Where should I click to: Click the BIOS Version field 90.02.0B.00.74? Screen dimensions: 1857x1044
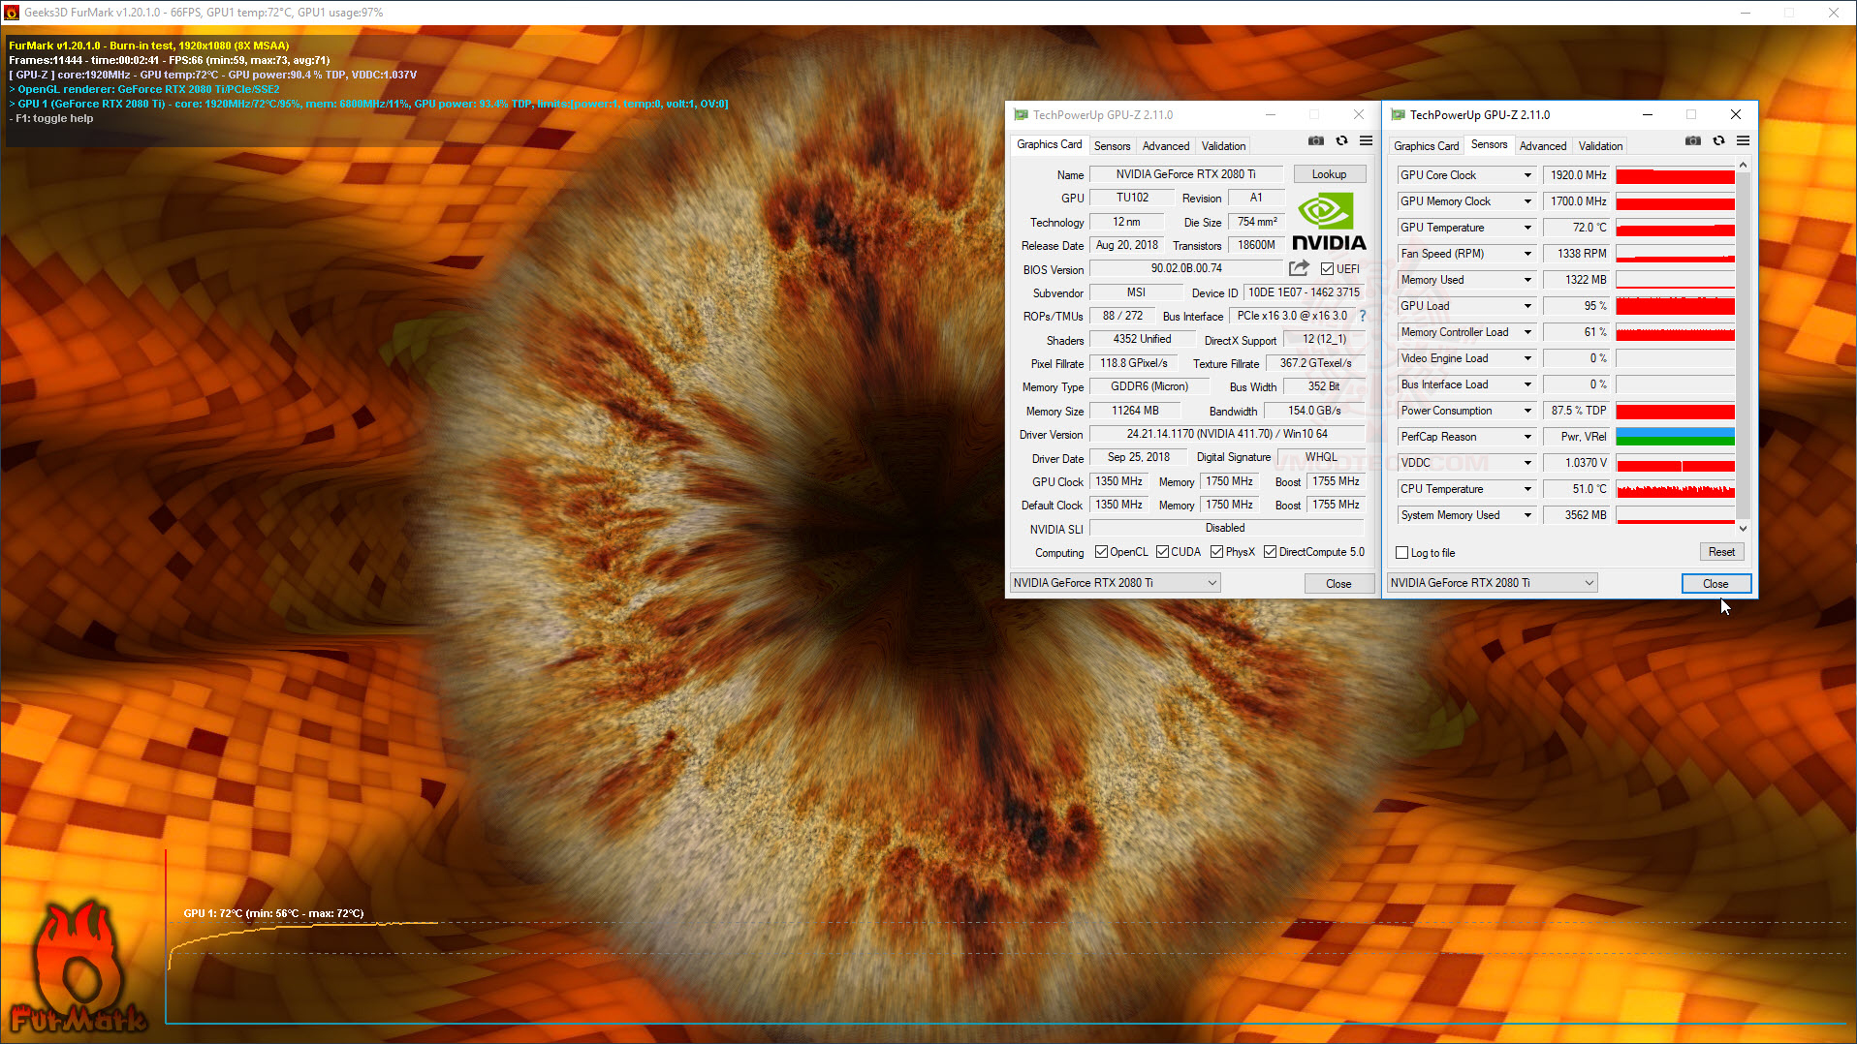[x=1186, y=268]
